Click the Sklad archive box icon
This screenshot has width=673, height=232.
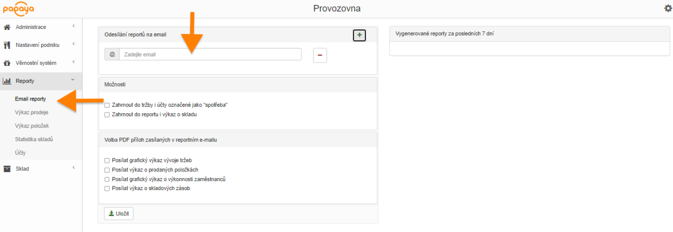click(x=7, y=169)
